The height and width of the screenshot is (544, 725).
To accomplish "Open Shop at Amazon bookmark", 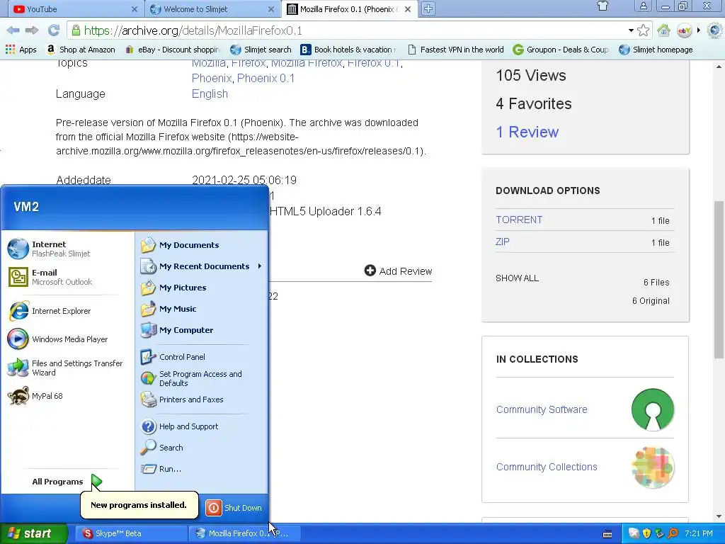I will pyautogui.click(x=81, y=50).
